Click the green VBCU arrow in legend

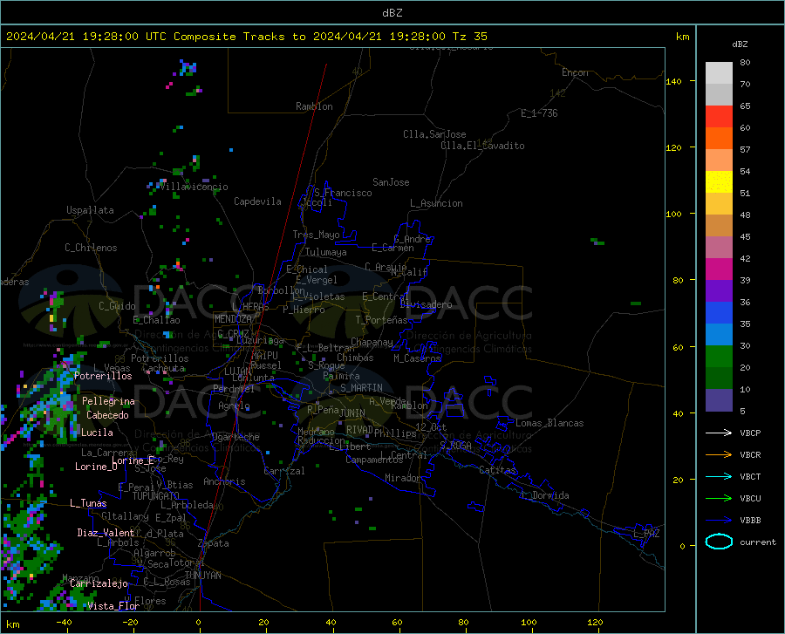[719, 499]
